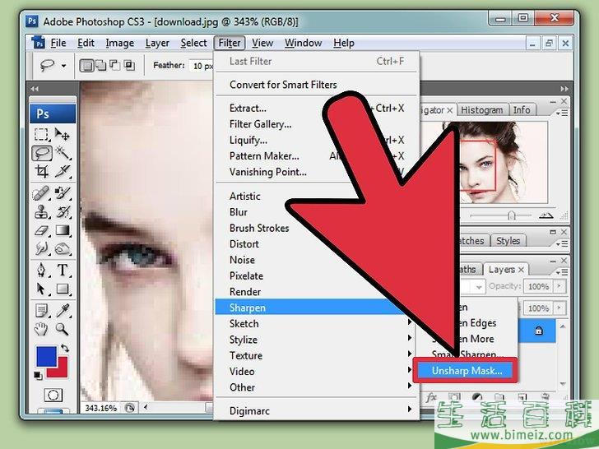Select the Notes tool
The image size is (599, 449).
(41, 310)
